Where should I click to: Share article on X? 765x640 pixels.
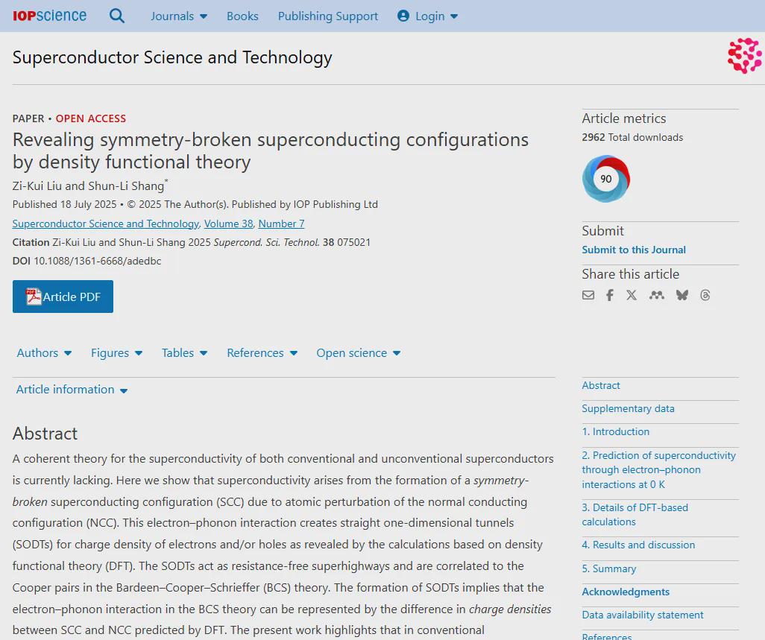click(632, 295)
